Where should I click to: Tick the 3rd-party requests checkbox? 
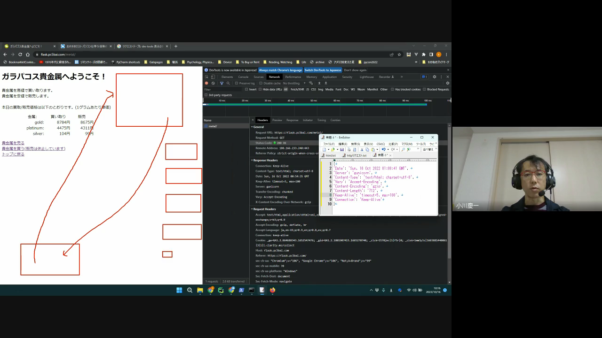(x=206, y=95)
